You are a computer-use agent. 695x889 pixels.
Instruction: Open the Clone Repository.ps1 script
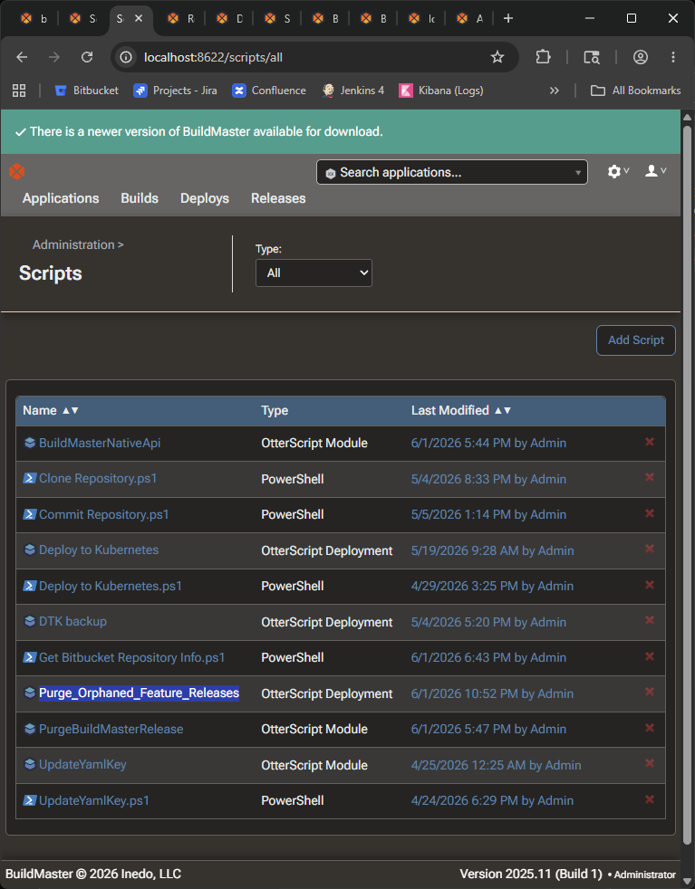pyautogui.click(x=98, y=478)
